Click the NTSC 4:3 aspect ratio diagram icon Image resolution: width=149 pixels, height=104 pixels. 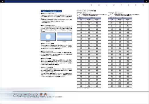80,14
